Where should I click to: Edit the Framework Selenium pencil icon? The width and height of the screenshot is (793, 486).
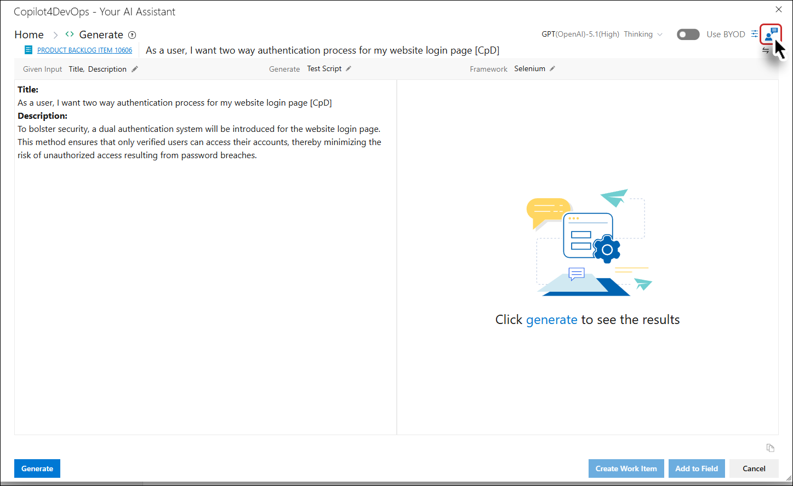(552, 68)
